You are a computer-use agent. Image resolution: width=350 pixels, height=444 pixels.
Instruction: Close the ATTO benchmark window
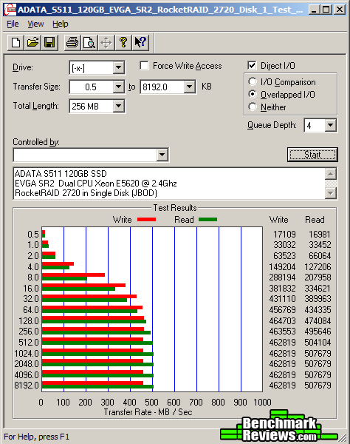(x=339, y=10)
